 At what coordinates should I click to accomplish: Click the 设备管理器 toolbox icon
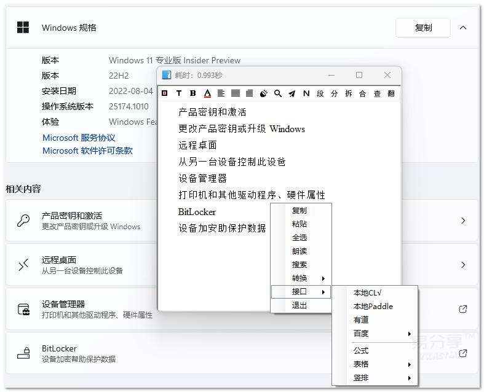(24, 309)
